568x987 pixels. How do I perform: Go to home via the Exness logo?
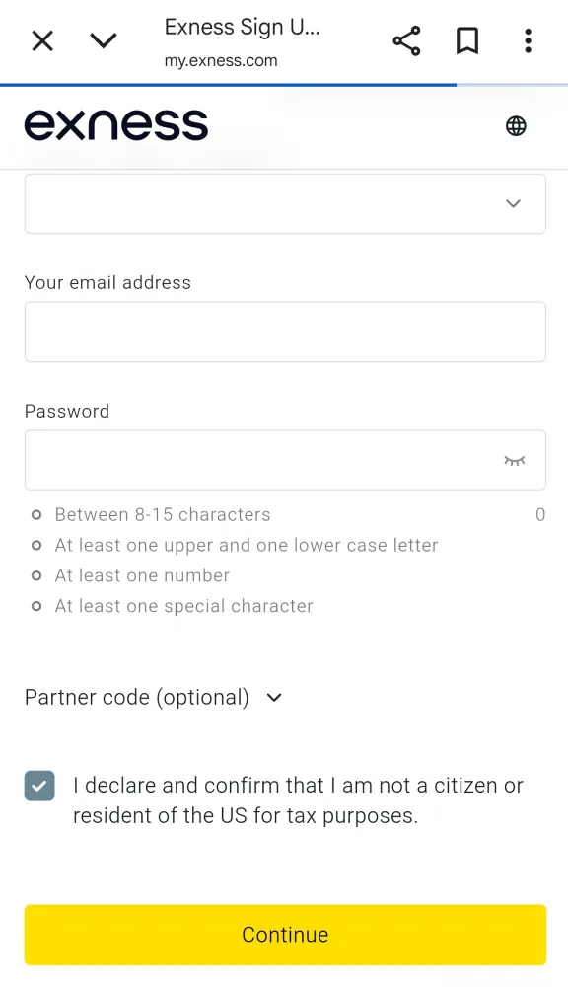click(x=116, y=124)
